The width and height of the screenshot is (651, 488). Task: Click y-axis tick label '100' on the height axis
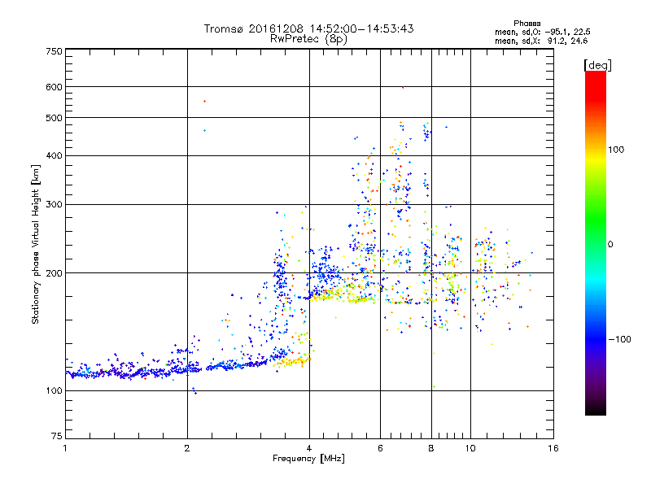[55, 390]
